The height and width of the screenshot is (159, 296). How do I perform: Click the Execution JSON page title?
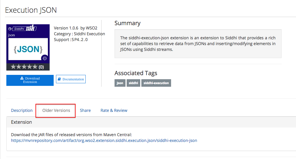pos(31,10)
